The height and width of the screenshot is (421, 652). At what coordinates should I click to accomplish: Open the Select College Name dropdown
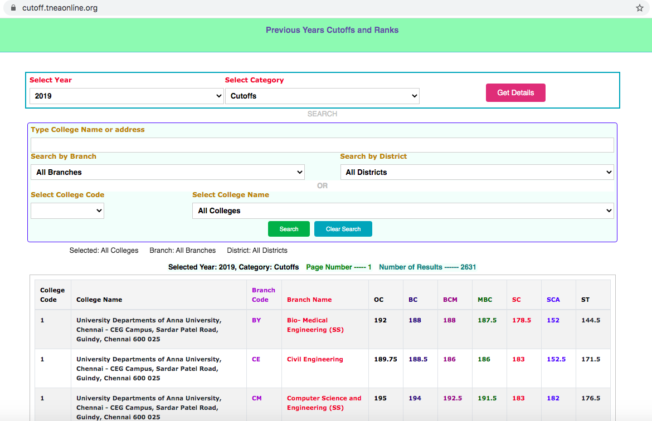(403, 210)
